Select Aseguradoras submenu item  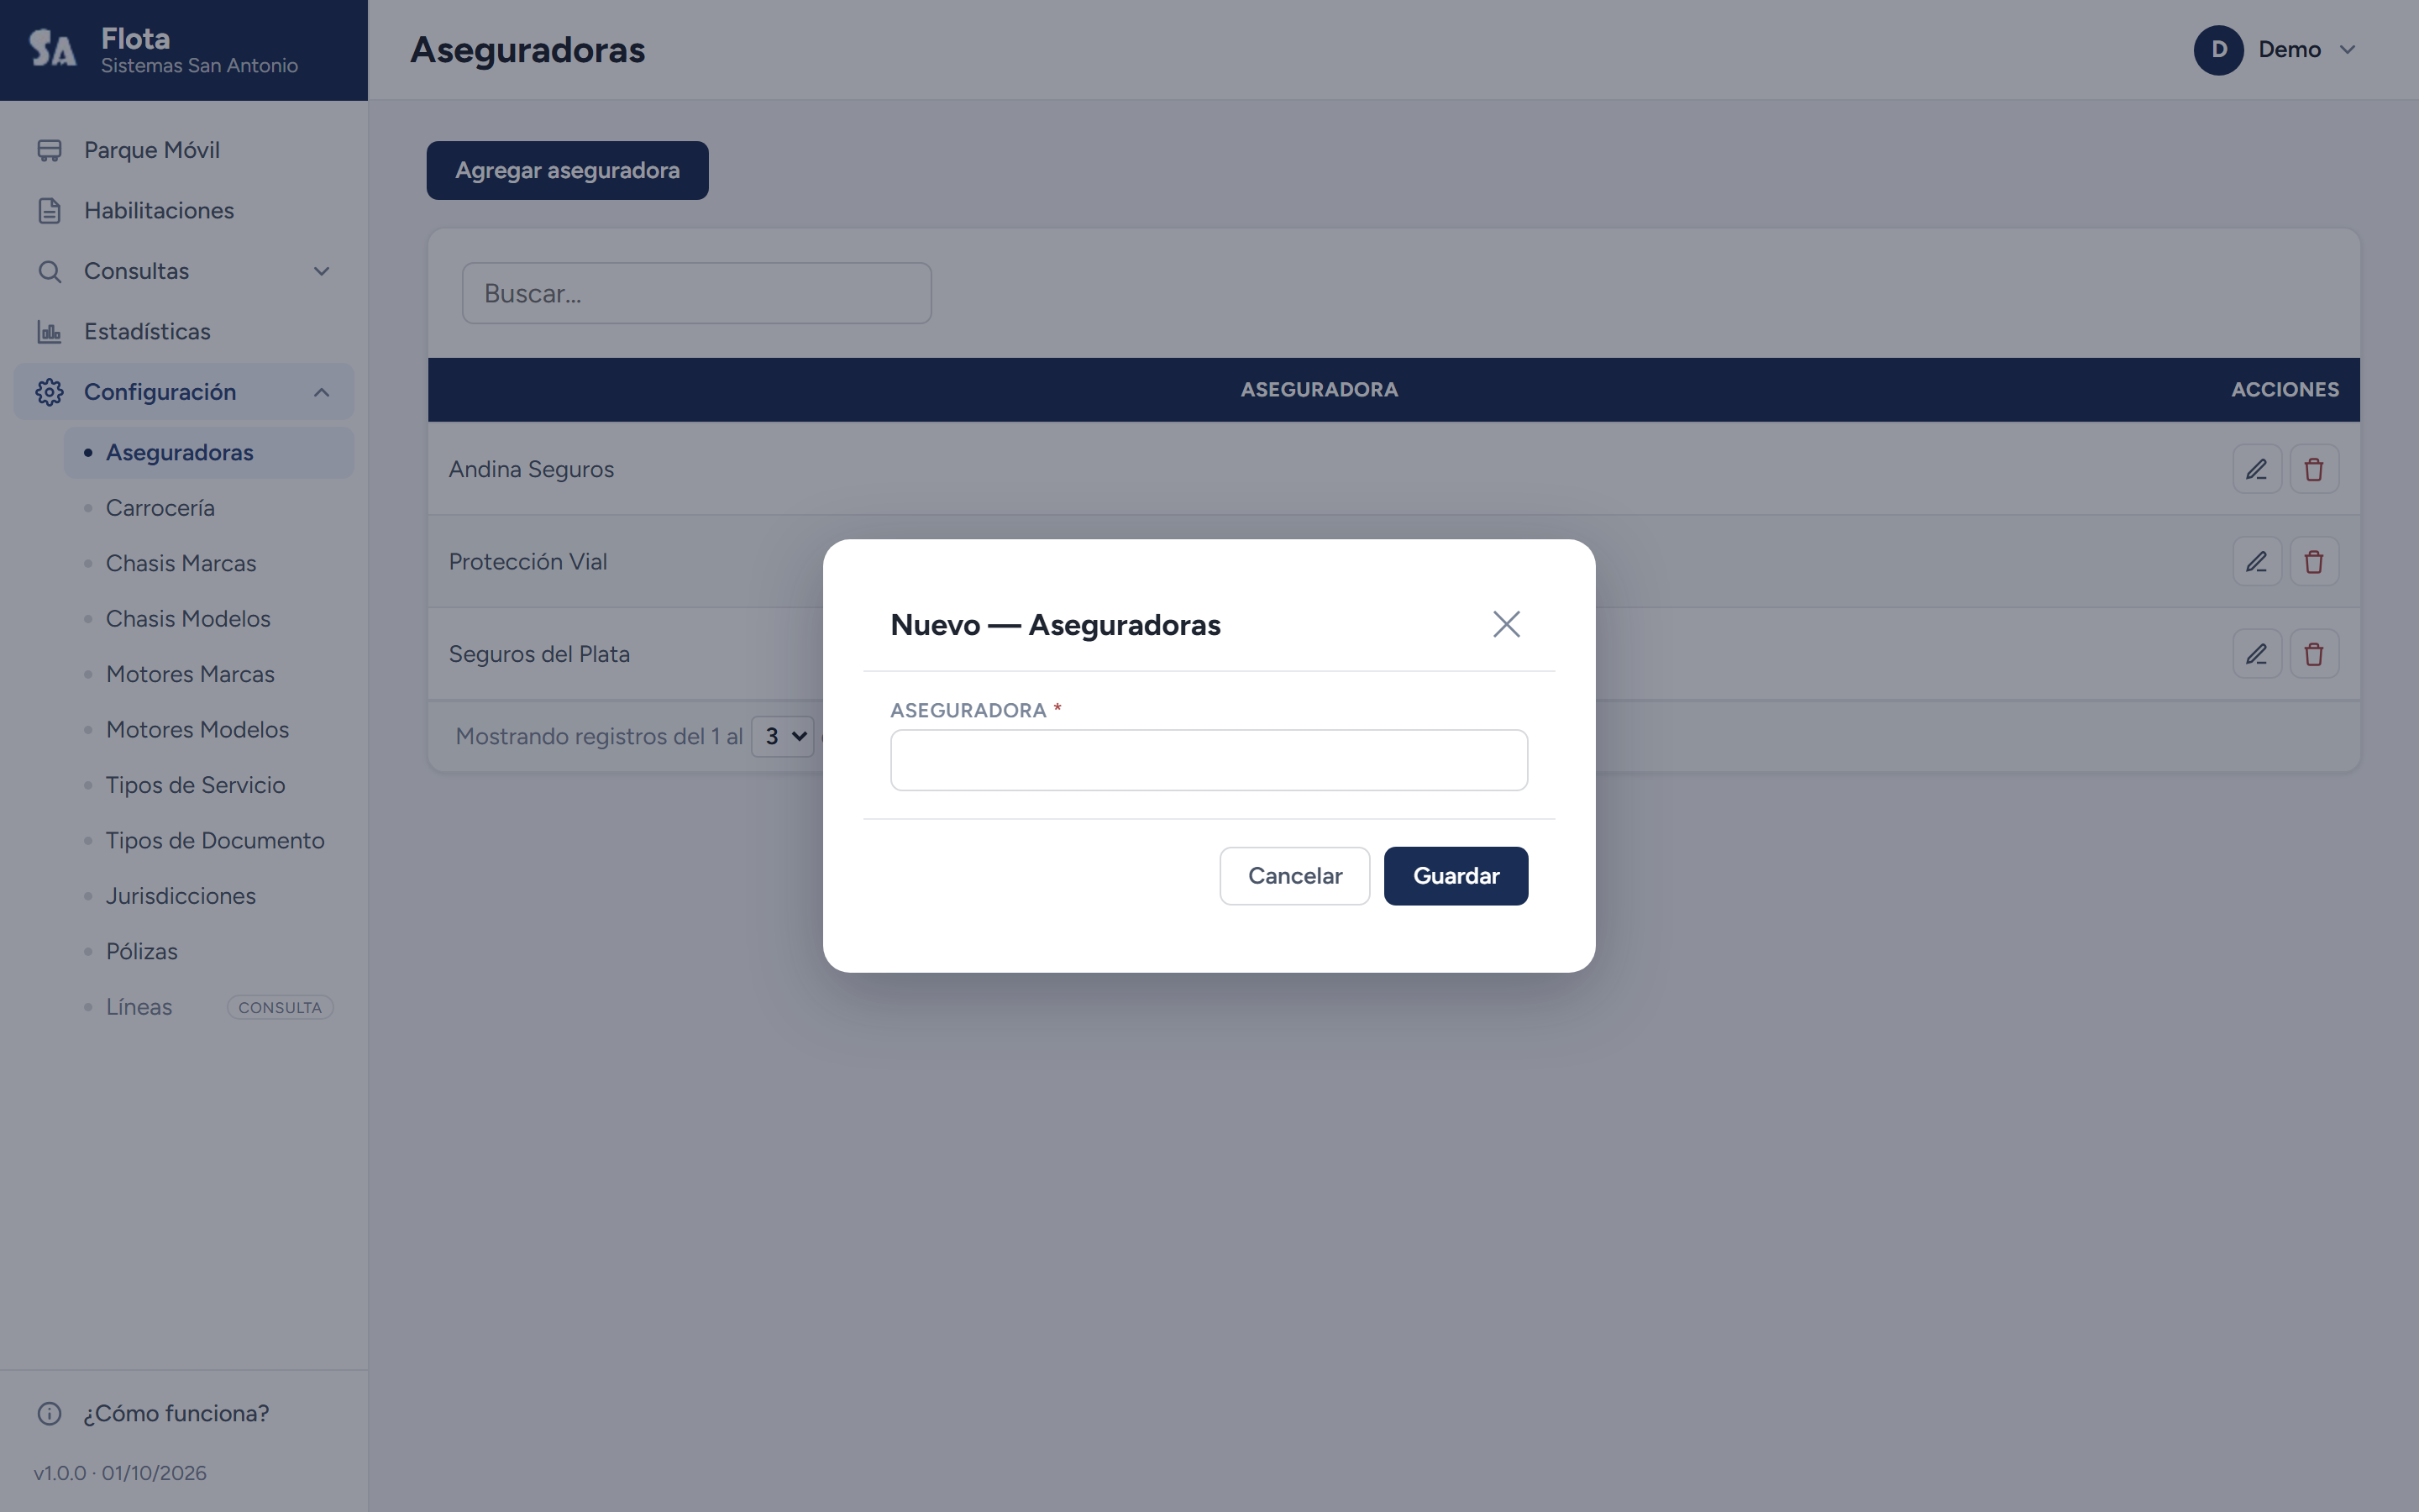[x=209, y=453]
